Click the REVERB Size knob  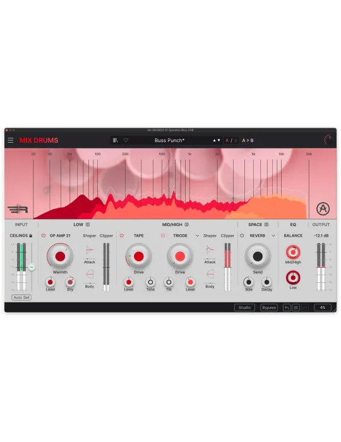click(x=249, y=282)
